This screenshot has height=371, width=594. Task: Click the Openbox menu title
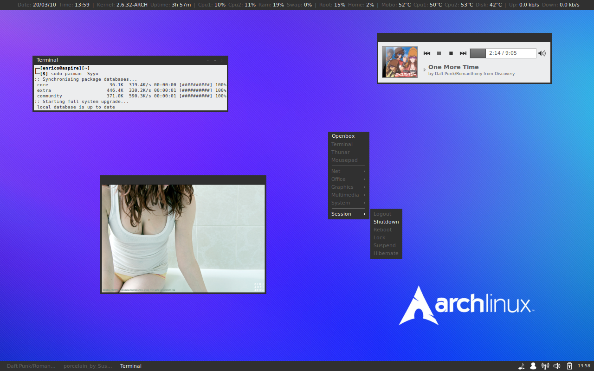click(349, 136)
